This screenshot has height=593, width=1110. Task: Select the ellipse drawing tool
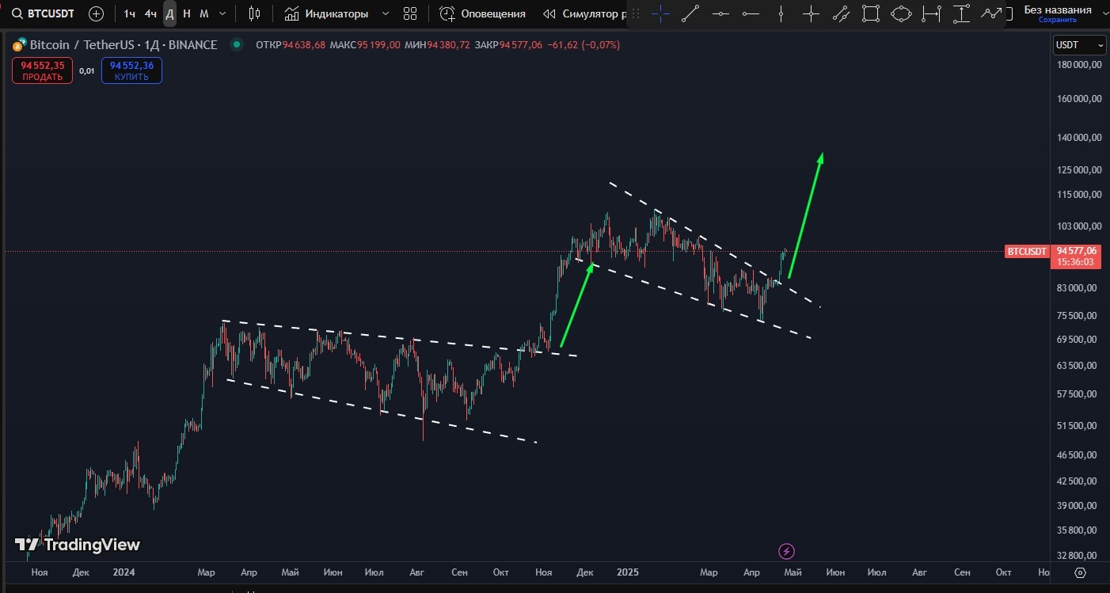click(901, 13)
